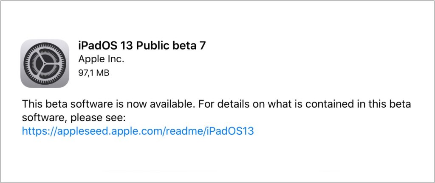Click the center hub of the gear icon

pos(44,64)
